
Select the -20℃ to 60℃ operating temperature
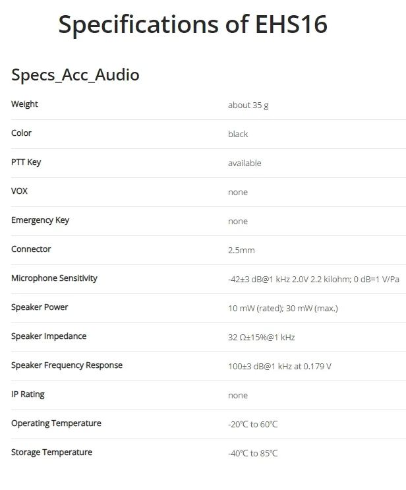tap(253, 424)
